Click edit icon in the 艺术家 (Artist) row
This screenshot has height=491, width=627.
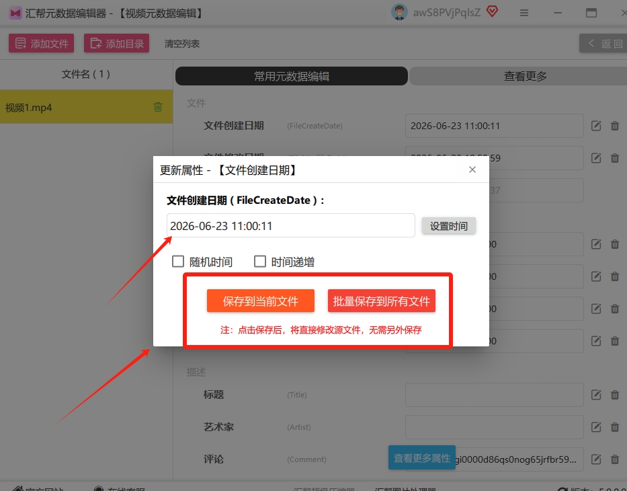click(596, 427)
